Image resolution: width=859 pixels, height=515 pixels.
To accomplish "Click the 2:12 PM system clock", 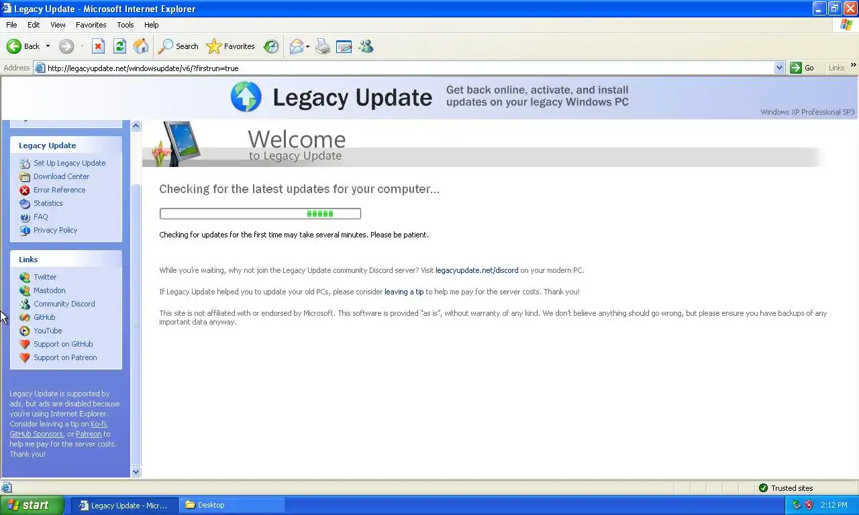I will [834, 505].
